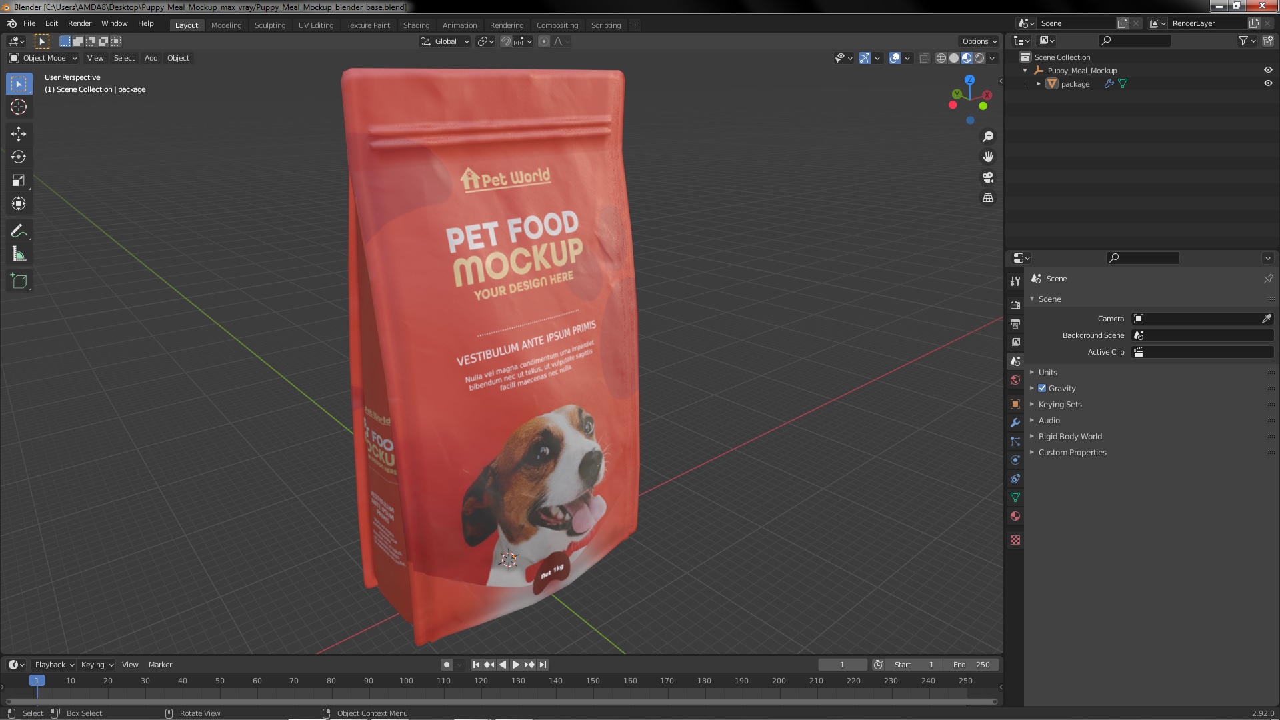Click the Pan view hand icon
This screenshot has width=1280, height=720.
[988, 157]
